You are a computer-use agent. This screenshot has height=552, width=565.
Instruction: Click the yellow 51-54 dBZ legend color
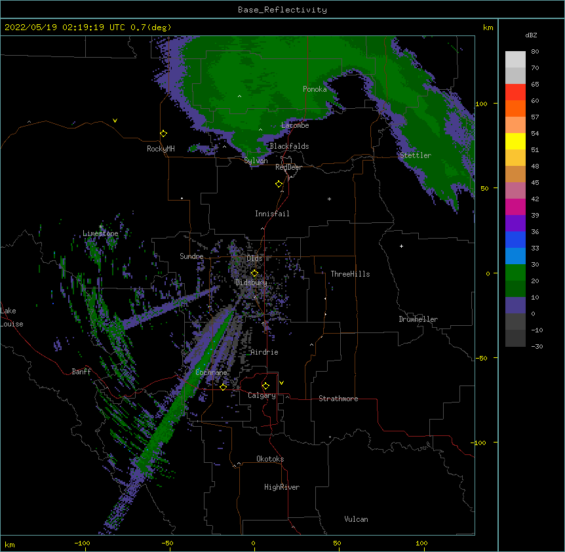pyautogui.click(x=515, y=142)
